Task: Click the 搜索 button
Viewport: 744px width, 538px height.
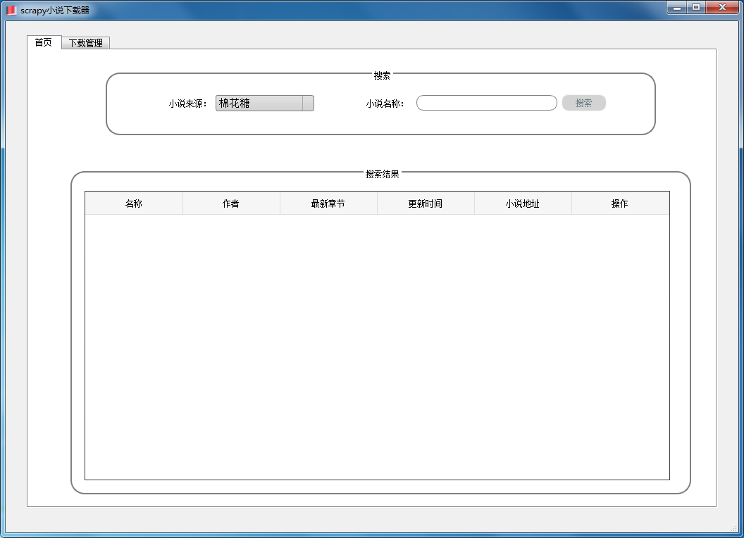Action: point(583,103)
